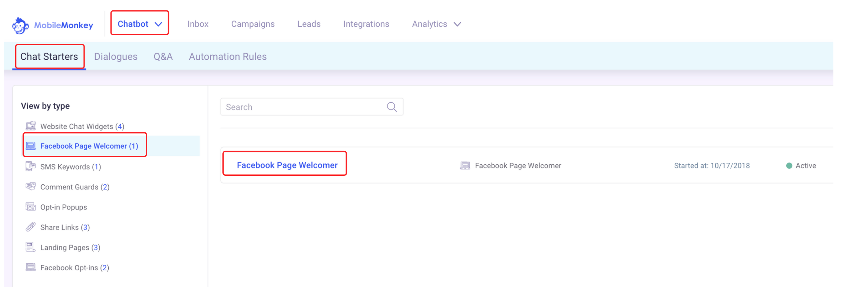This screenshot has height=287, width=846.
Task: Show Comment Guards (2) list
Action: [x=75, y=187]
